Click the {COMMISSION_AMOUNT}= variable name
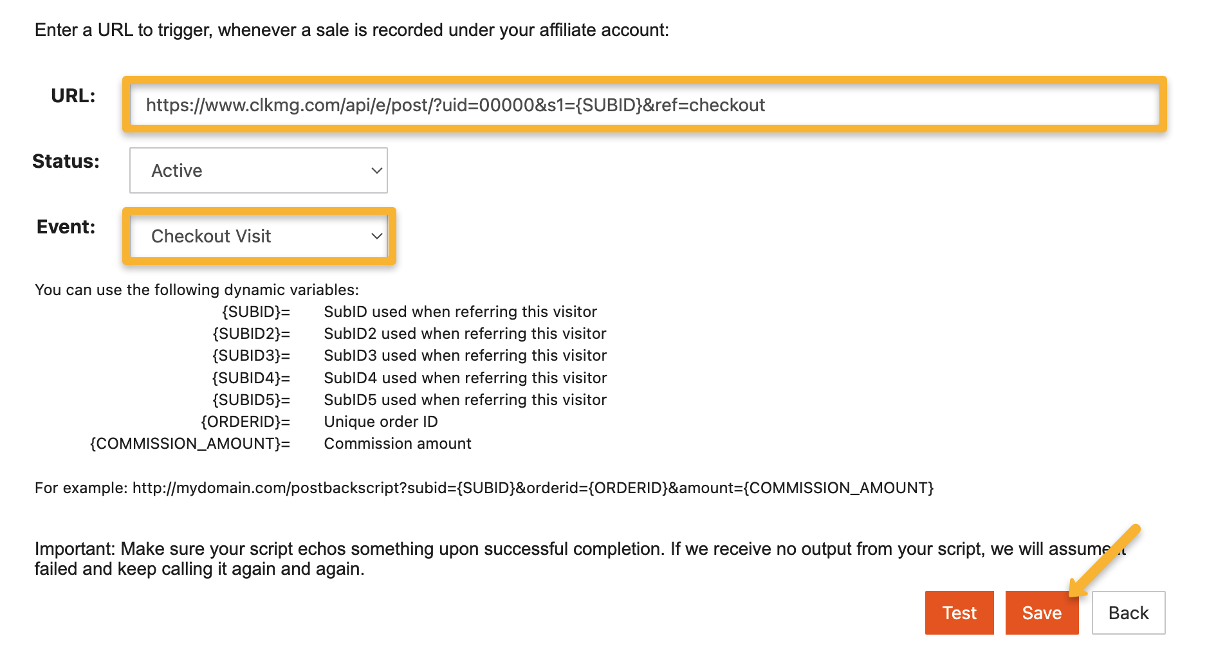Viewport: 1207px width, 652px height. coord(190,444)
